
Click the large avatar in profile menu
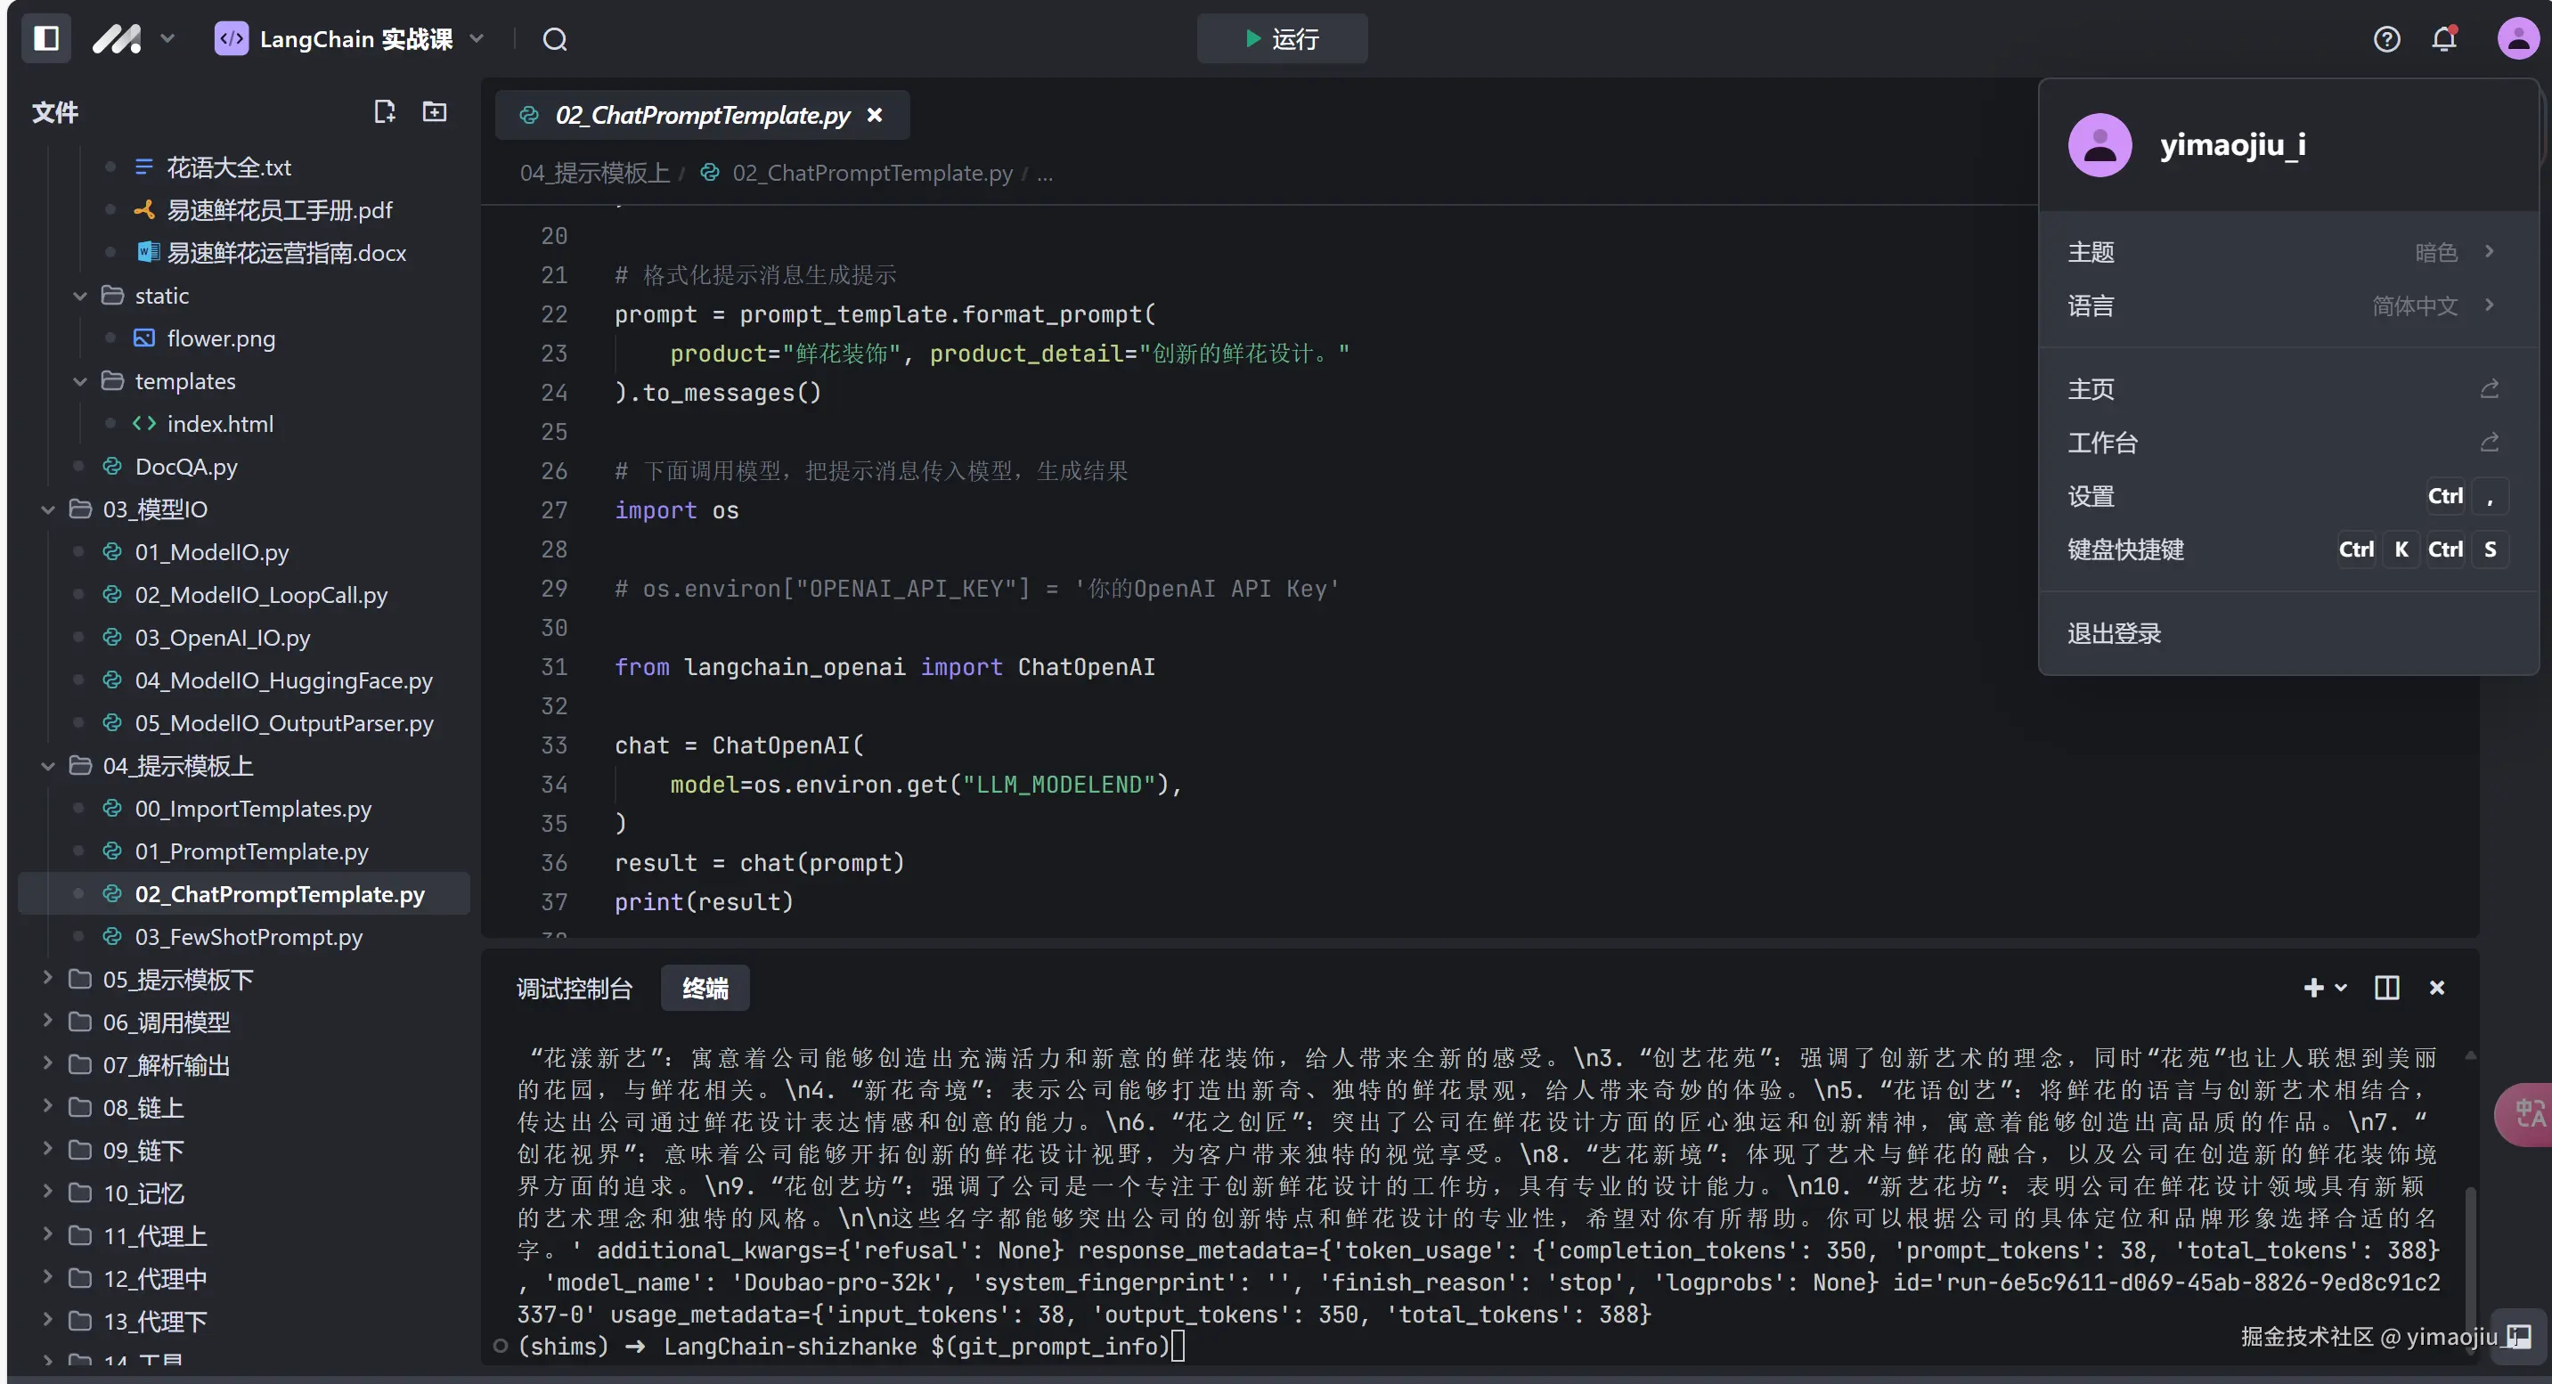click(x=2099, y=144)
